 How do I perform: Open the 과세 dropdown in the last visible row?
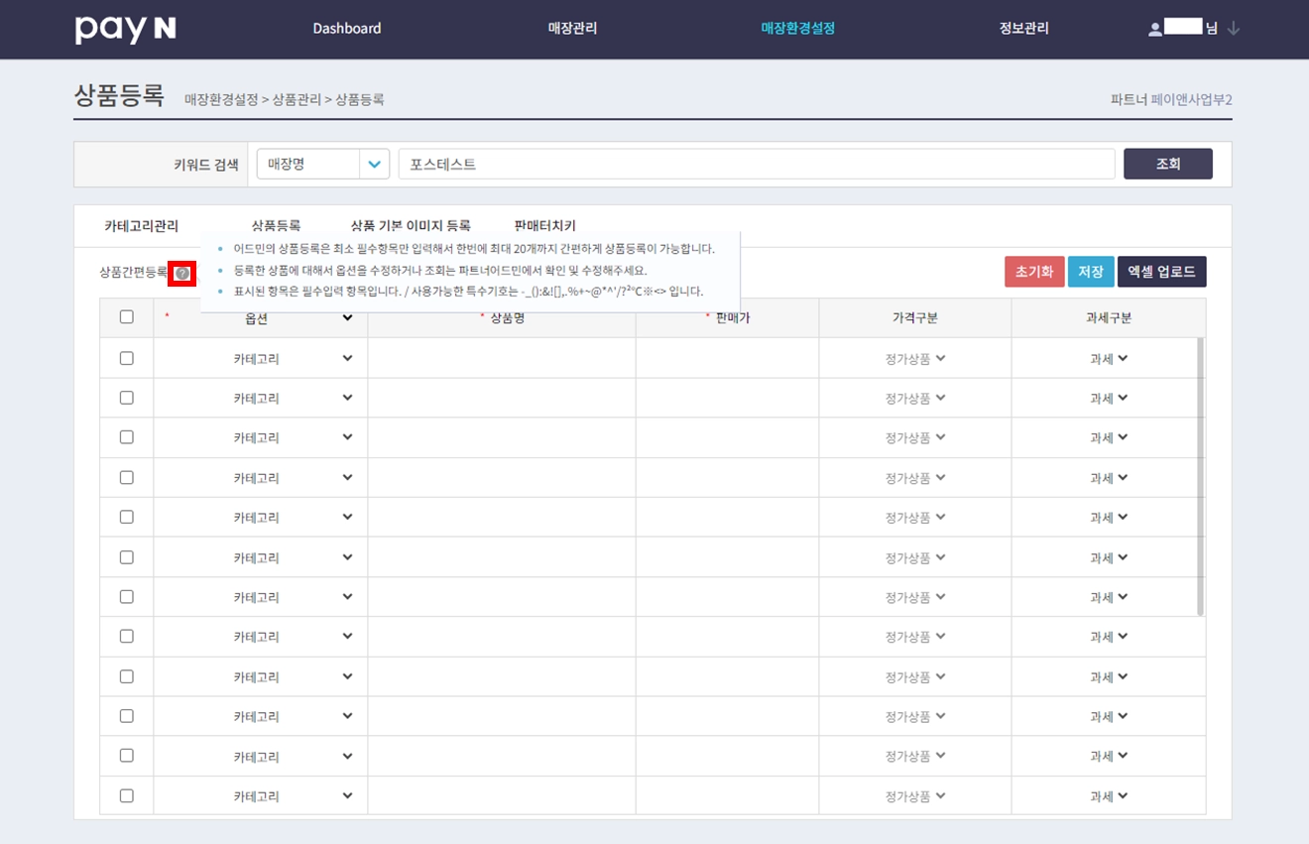click(x=1109, y=796)
